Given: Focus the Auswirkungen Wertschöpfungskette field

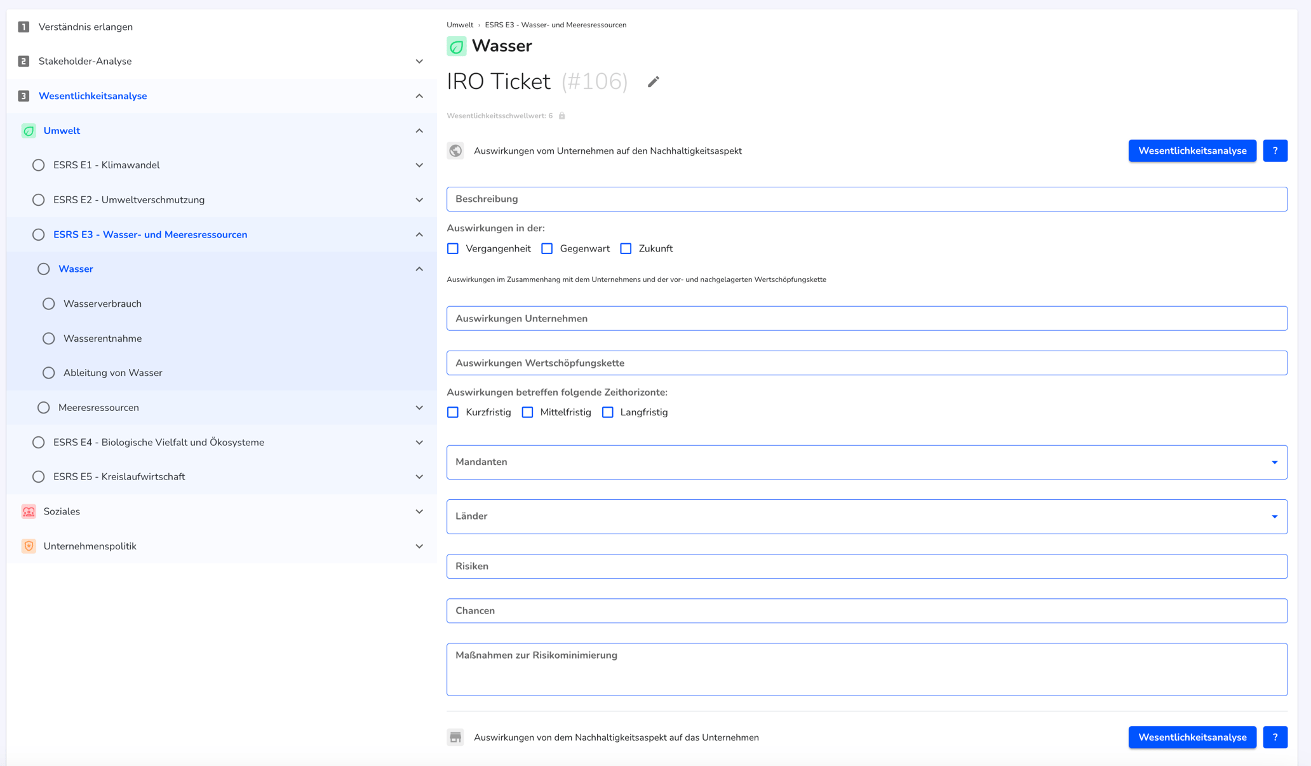Looking at the screenshot, I should click(867, 363).
